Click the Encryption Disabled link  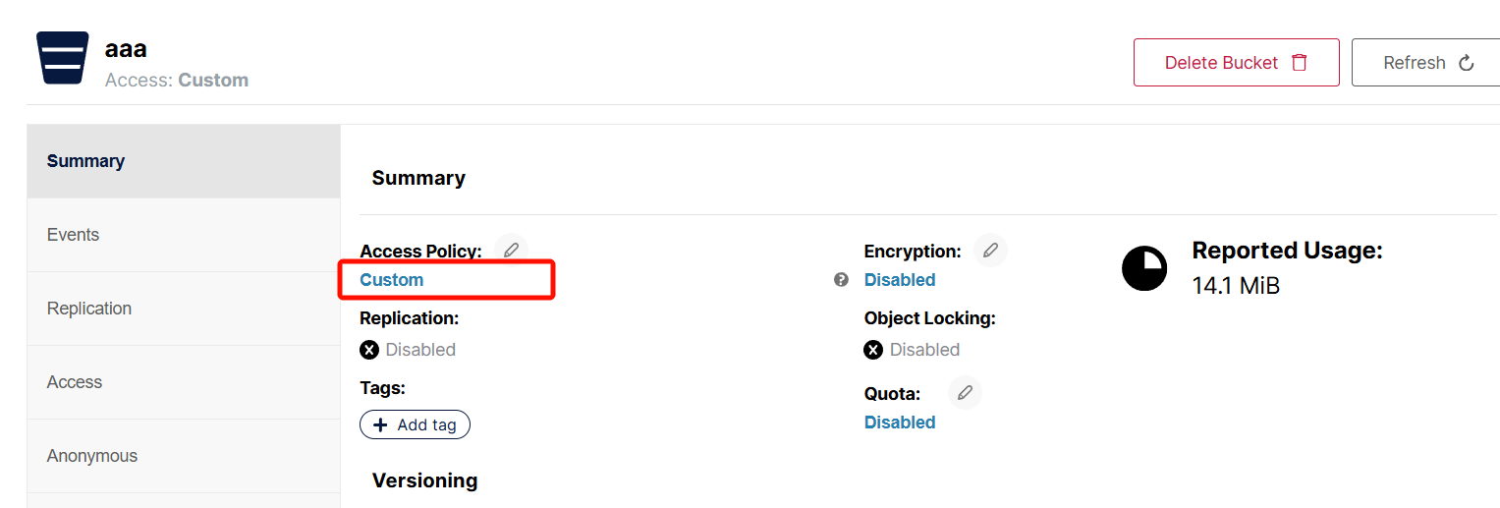click(x=900, y=280)
